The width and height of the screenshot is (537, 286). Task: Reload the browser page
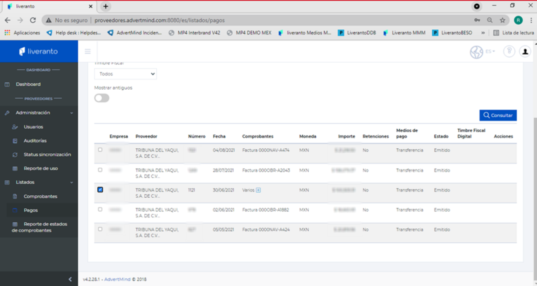tap(33, 20)
